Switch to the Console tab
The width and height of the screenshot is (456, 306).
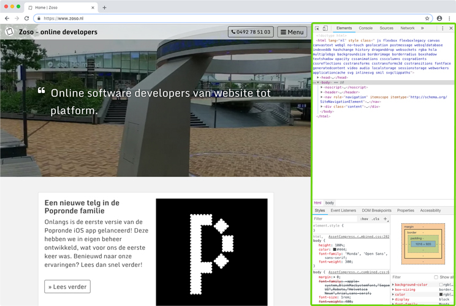[x=365, y=28]
